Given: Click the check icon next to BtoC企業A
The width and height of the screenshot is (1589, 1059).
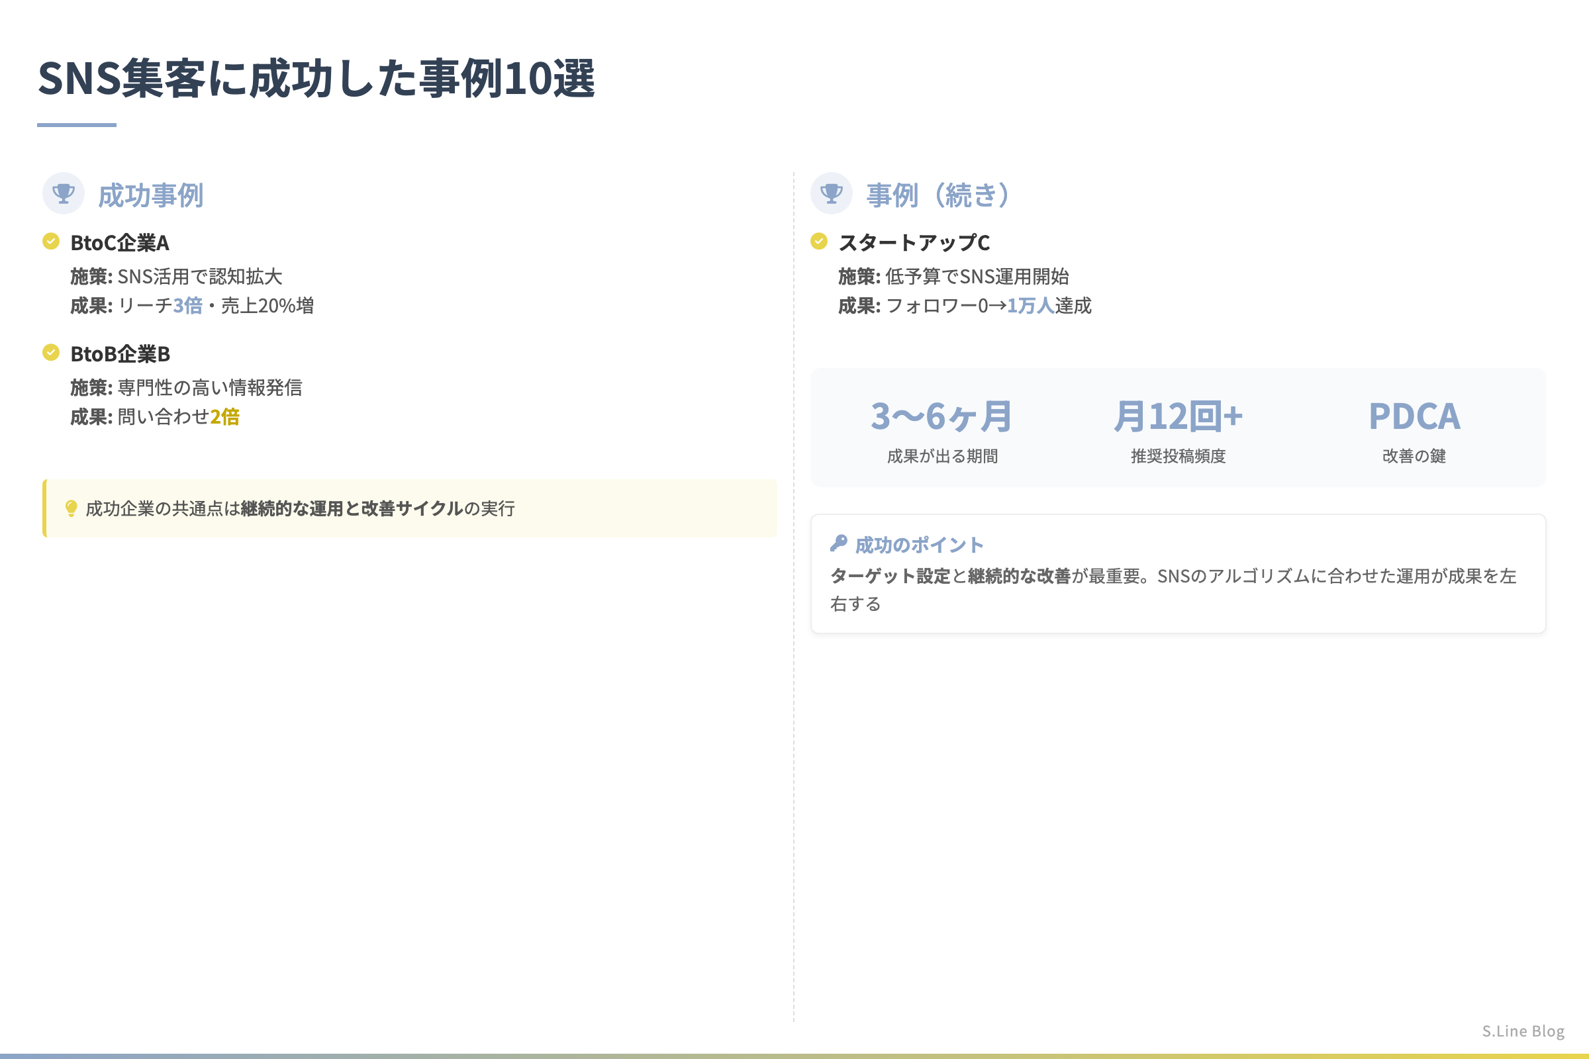Looking at the screenshot, I should coord(51,241).
